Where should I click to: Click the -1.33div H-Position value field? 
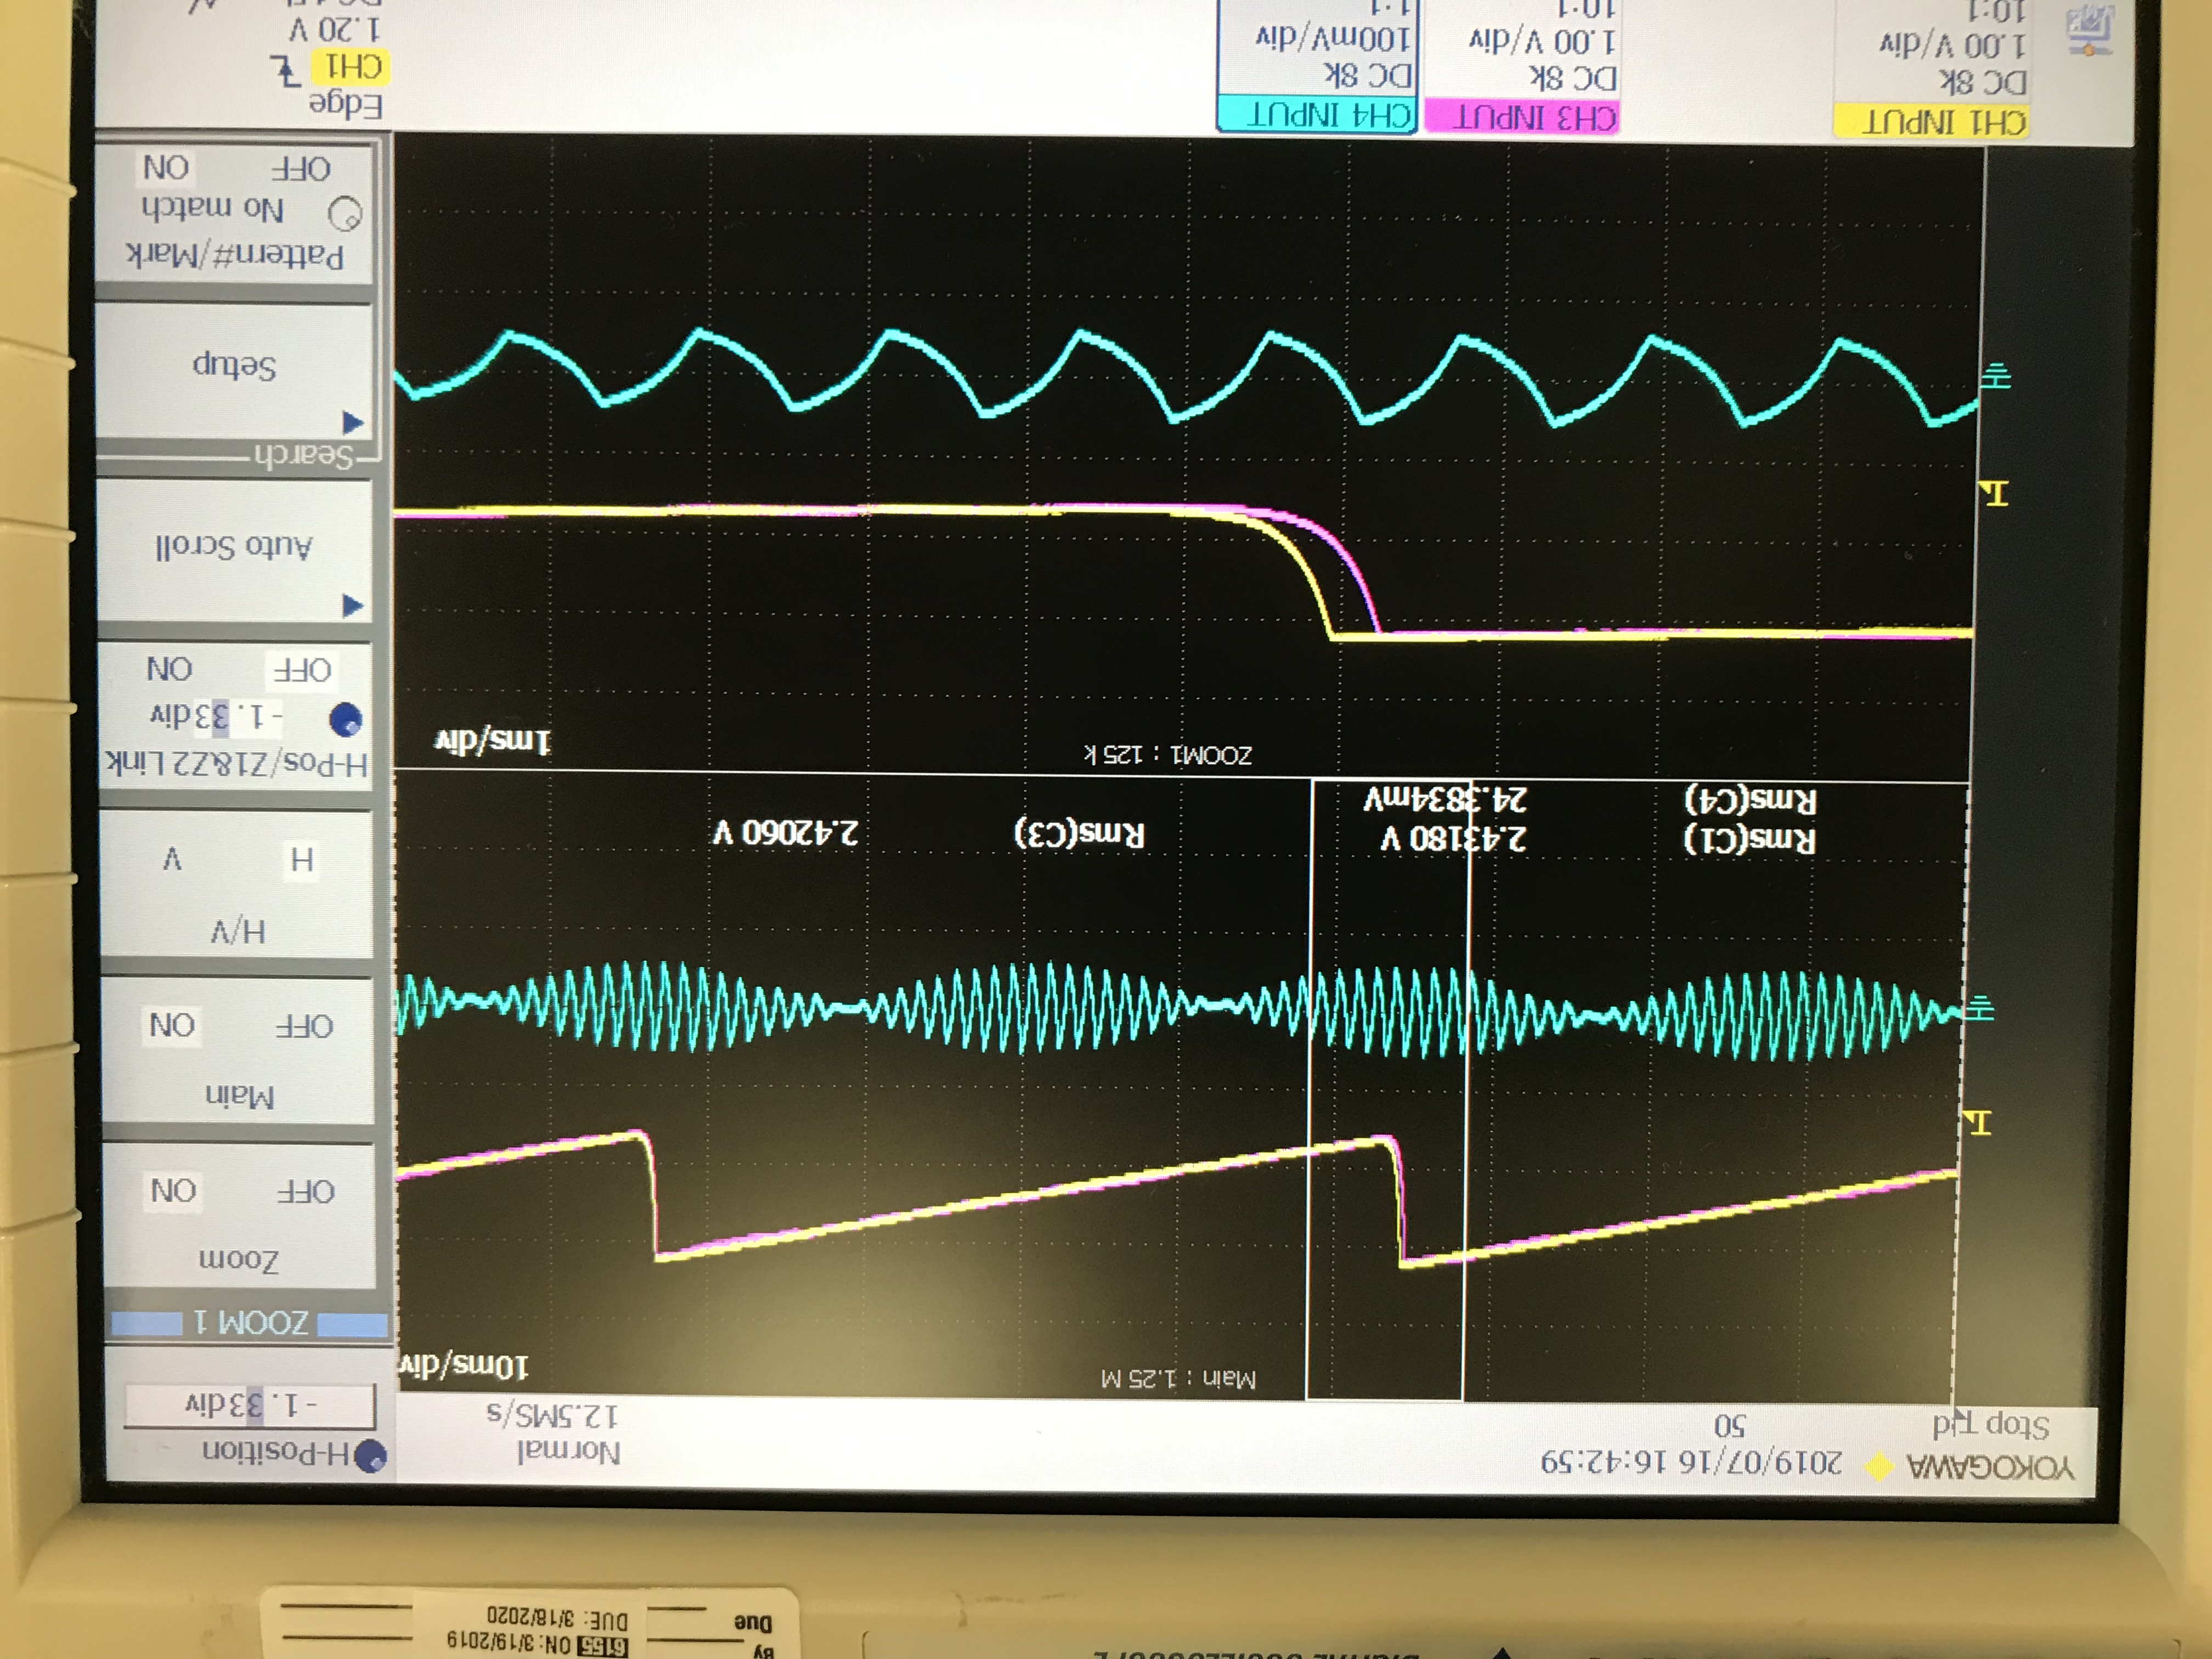click(250, 1405)
